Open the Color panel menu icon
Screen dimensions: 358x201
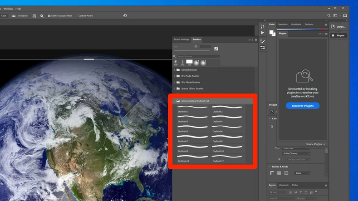click(326, 25)
